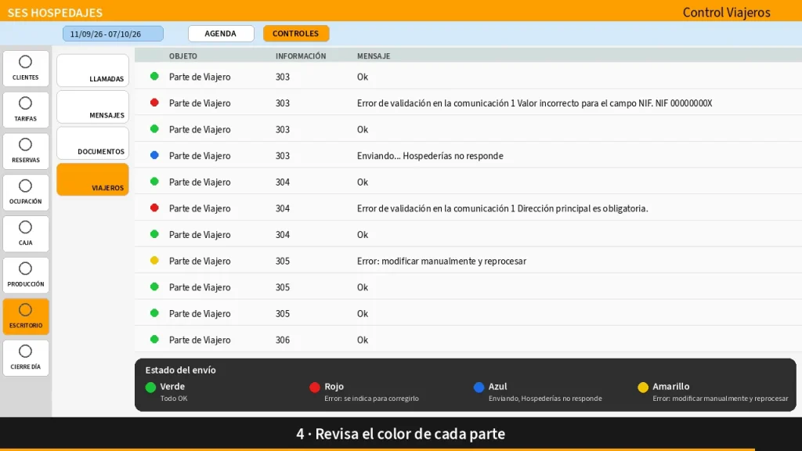The height and width of the screenshot is (451, 802).
Task: Open the Llamadas panel
Action: point(92,70)
